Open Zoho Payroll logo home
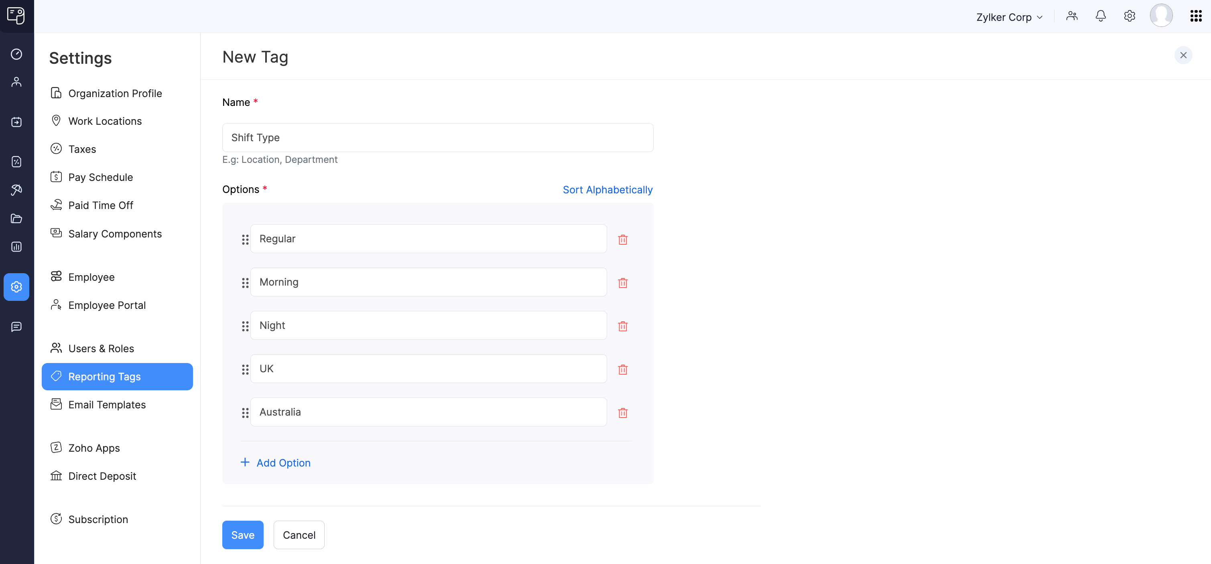This screenshot has height=564, width=1211. pos(16,16)
